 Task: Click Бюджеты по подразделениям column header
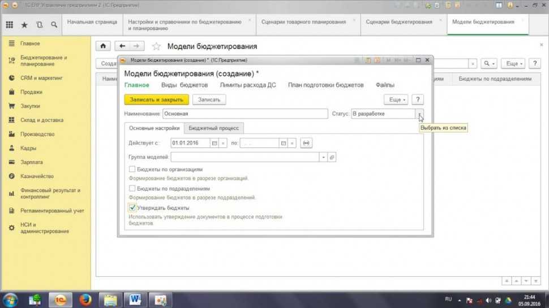coord(495,79)
